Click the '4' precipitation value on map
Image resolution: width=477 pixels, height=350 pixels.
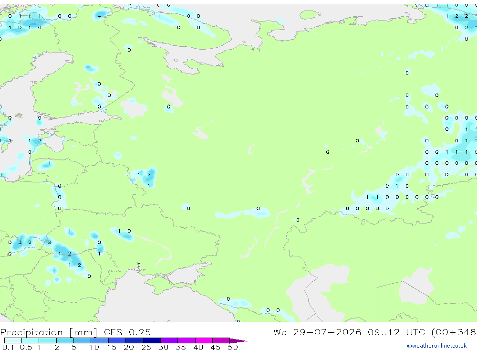tap(99, 16)
